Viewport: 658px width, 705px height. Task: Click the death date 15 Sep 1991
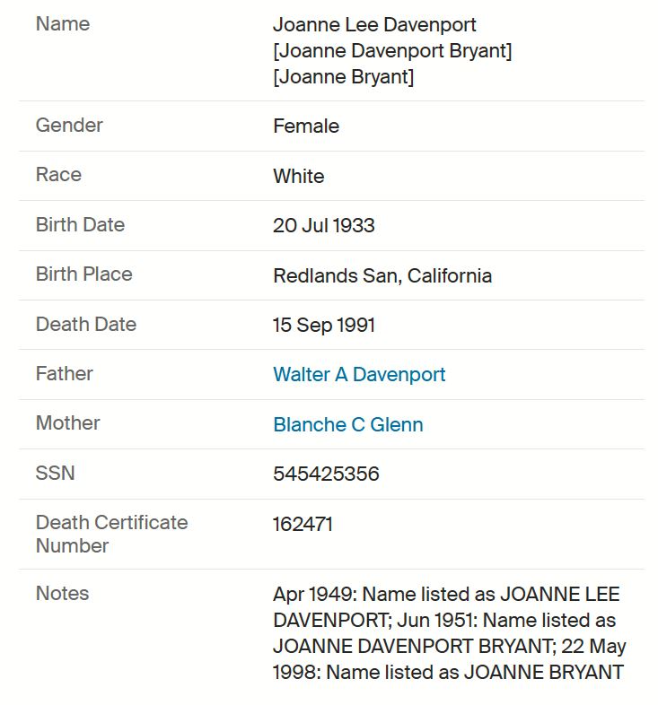coord(323,325)
